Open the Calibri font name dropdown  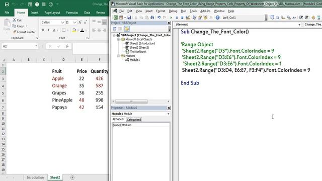pos(62,22)
